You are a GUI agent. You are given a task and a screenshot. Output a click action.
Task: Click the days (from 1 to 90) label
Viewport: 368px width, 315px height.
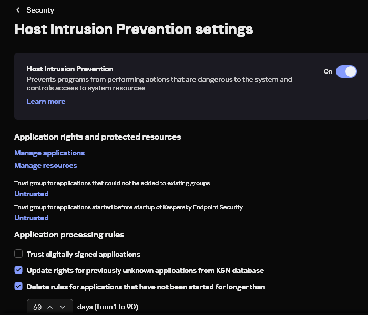(x=108, y=307)
